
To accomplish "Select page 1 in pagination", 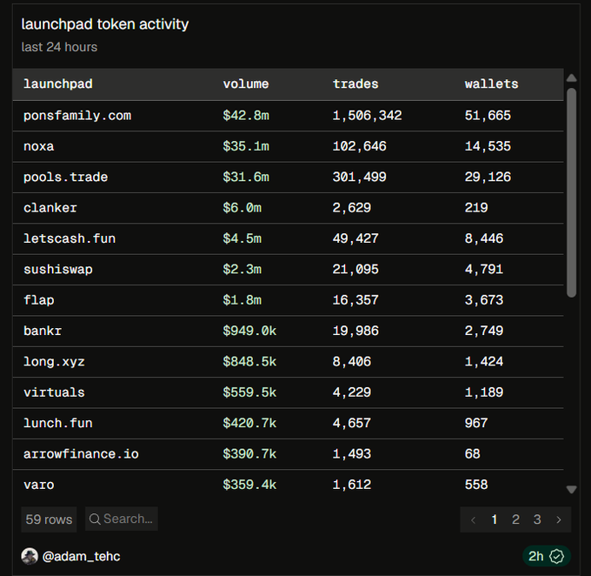I will tap(495, 519).
